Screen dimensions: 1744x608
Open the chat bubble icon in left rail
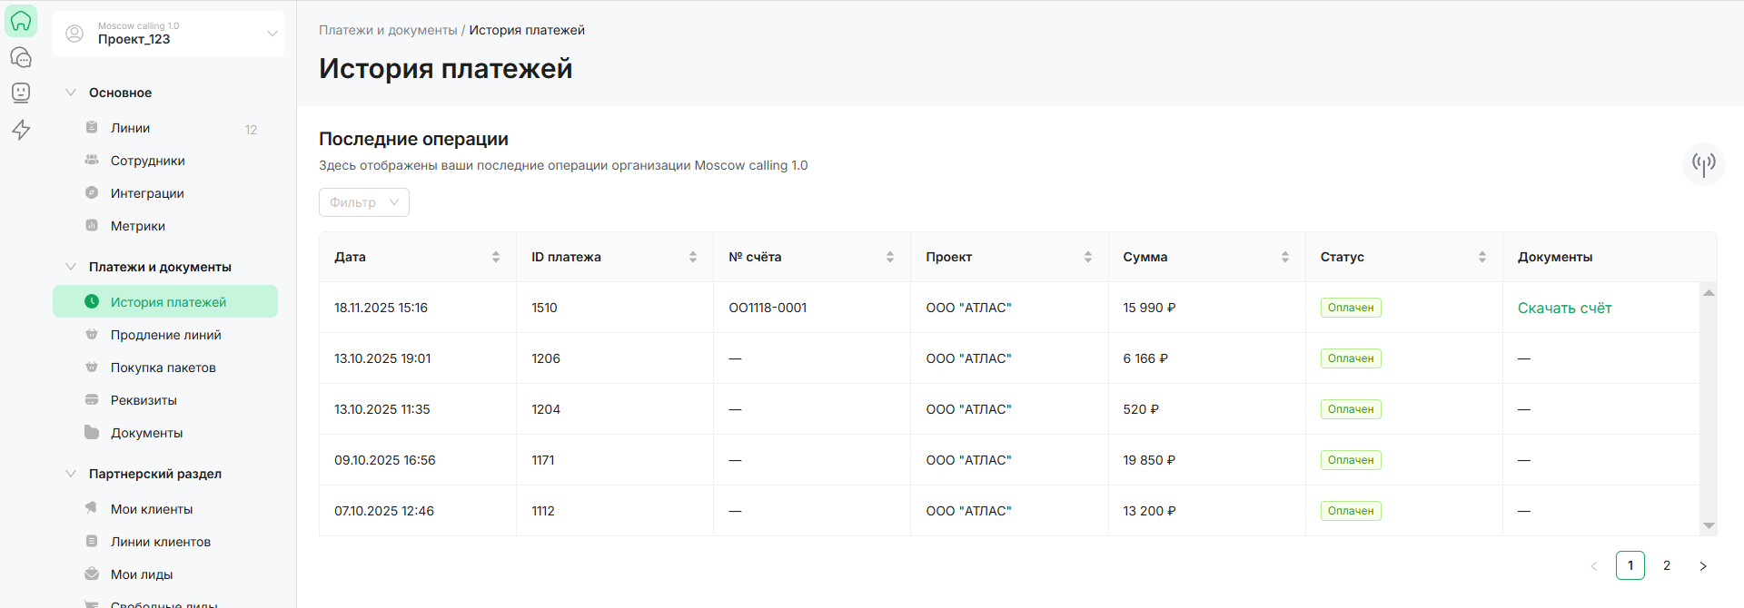pos(21,57)
